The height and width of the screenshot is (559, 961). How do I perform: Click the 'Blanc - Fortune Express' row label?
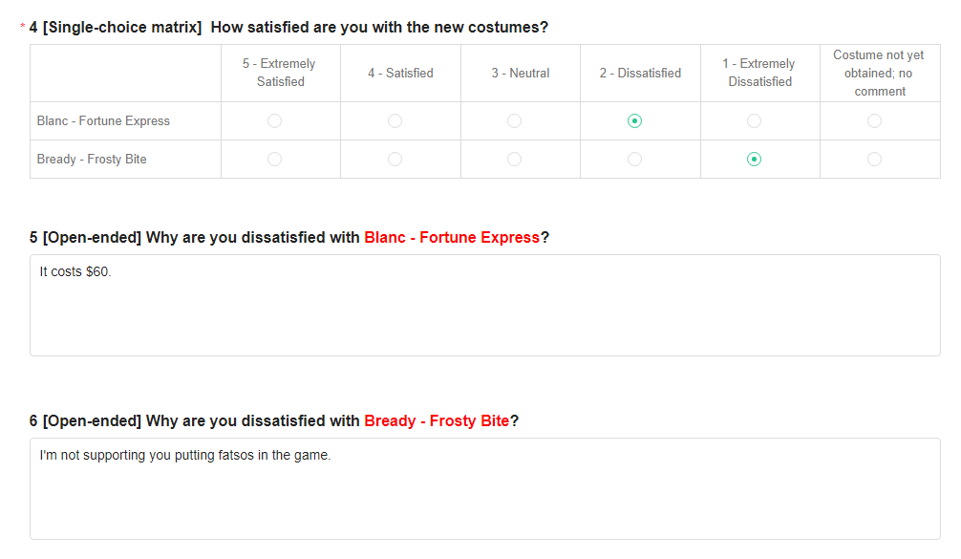tap(103, 121)
